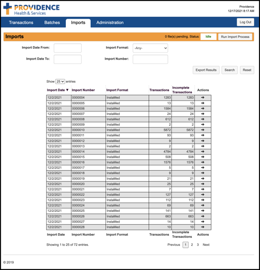This screenshot has width=260, height=270.
Task: Sort by Import Date column header
Action: point(57,90)
